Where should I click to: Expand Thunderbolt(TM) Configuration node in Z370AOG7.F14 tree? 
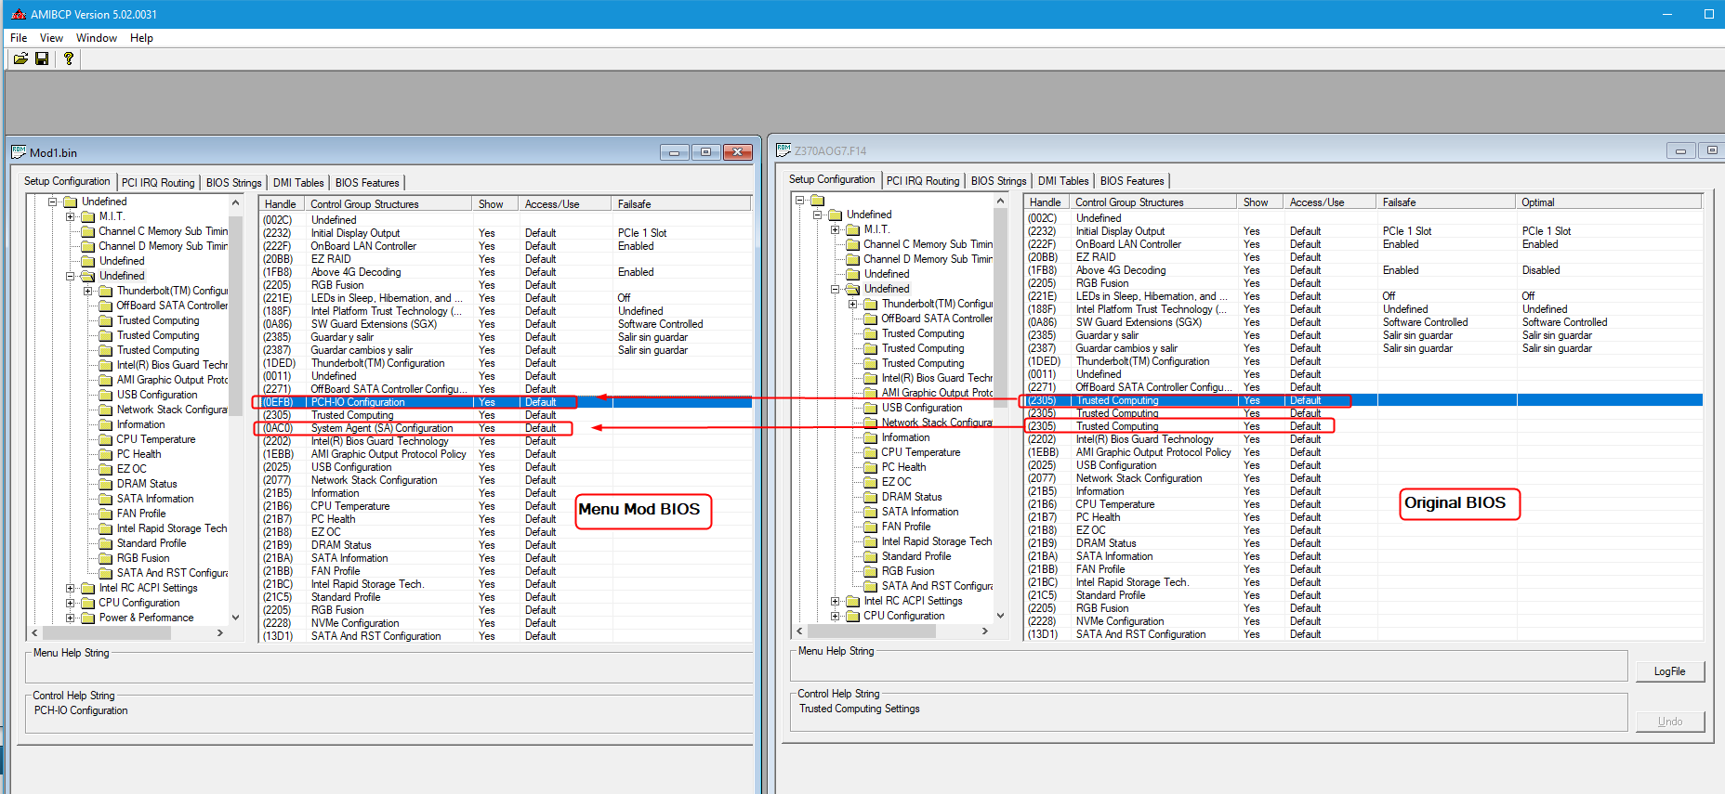[x=853, y=304]
